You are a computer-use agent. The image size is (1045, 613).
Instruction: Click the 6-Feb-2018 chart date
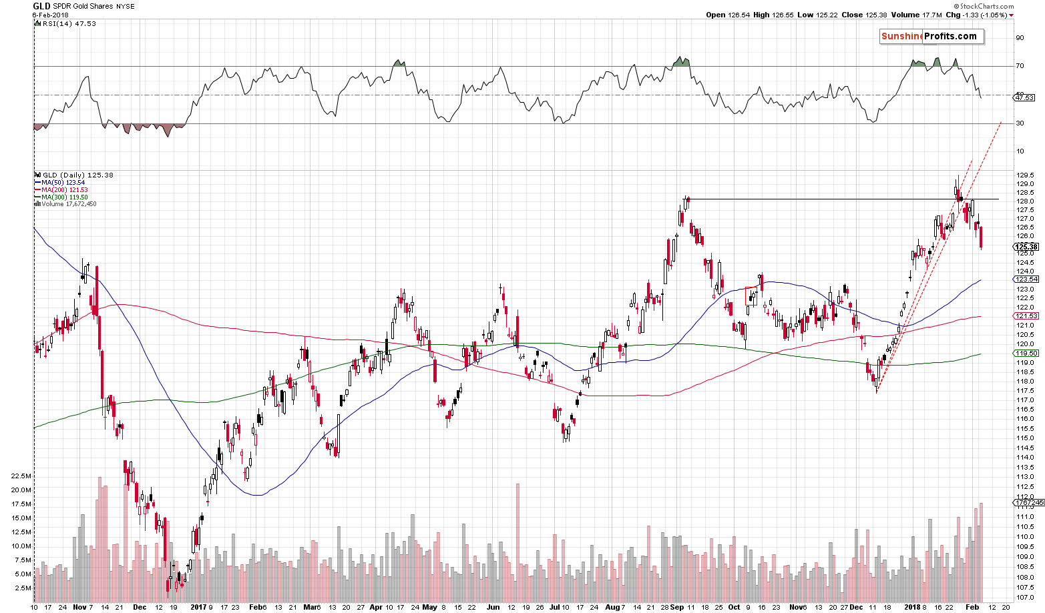point(51,15)
